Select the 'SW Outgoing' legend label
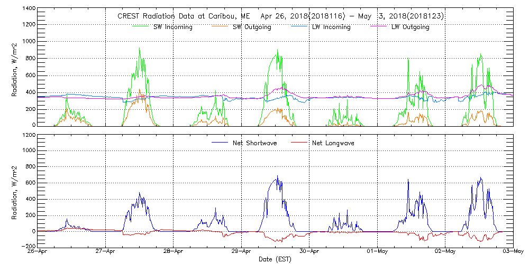 252,27
